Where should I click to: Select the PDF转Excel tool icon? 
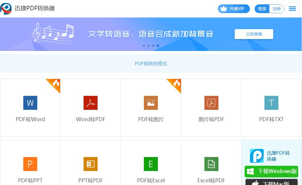tap(151, 164)
